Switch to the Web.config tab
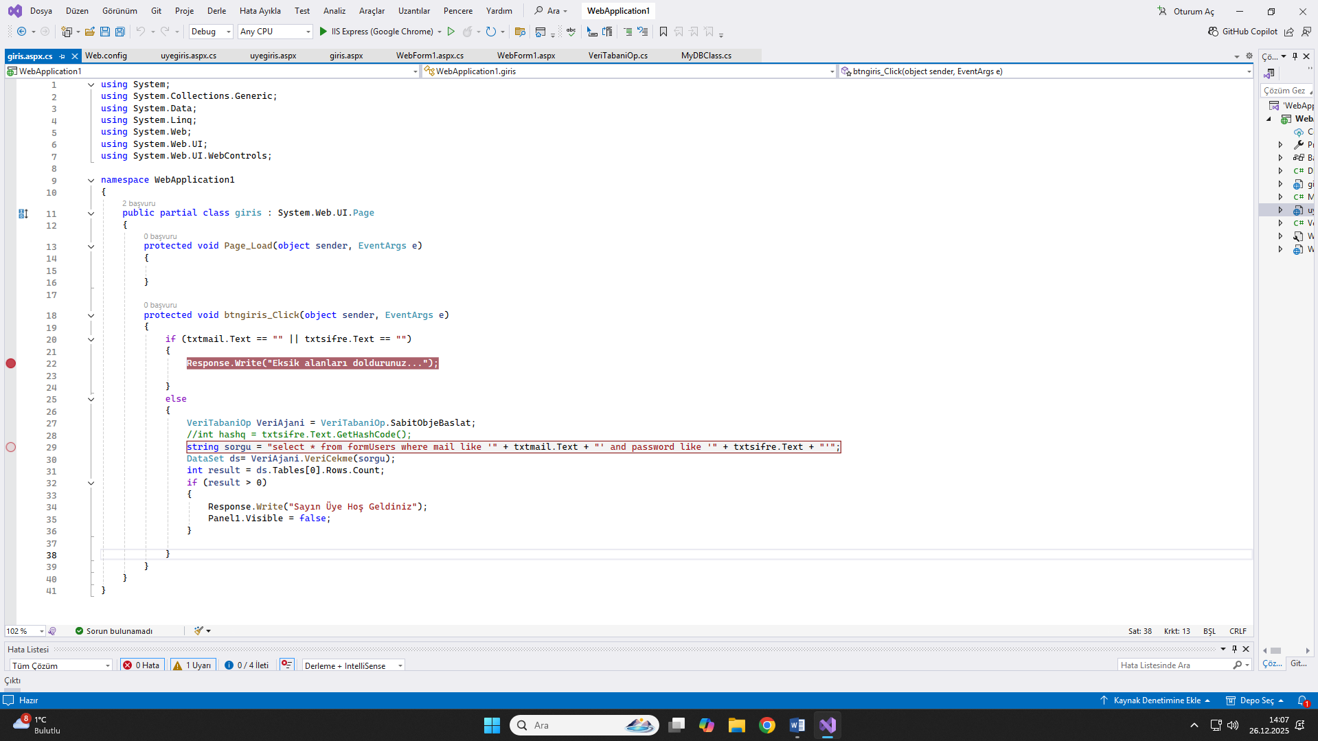 (106, 56)
